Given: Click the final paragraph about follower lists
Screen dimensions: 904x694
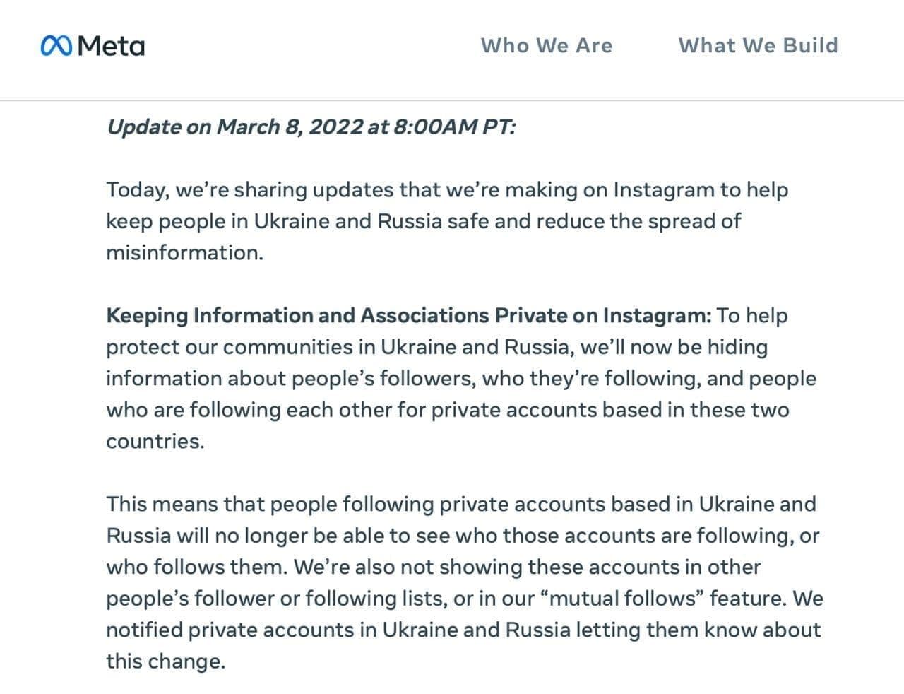Looking at the screenshot, I should (x=459, y=583).
